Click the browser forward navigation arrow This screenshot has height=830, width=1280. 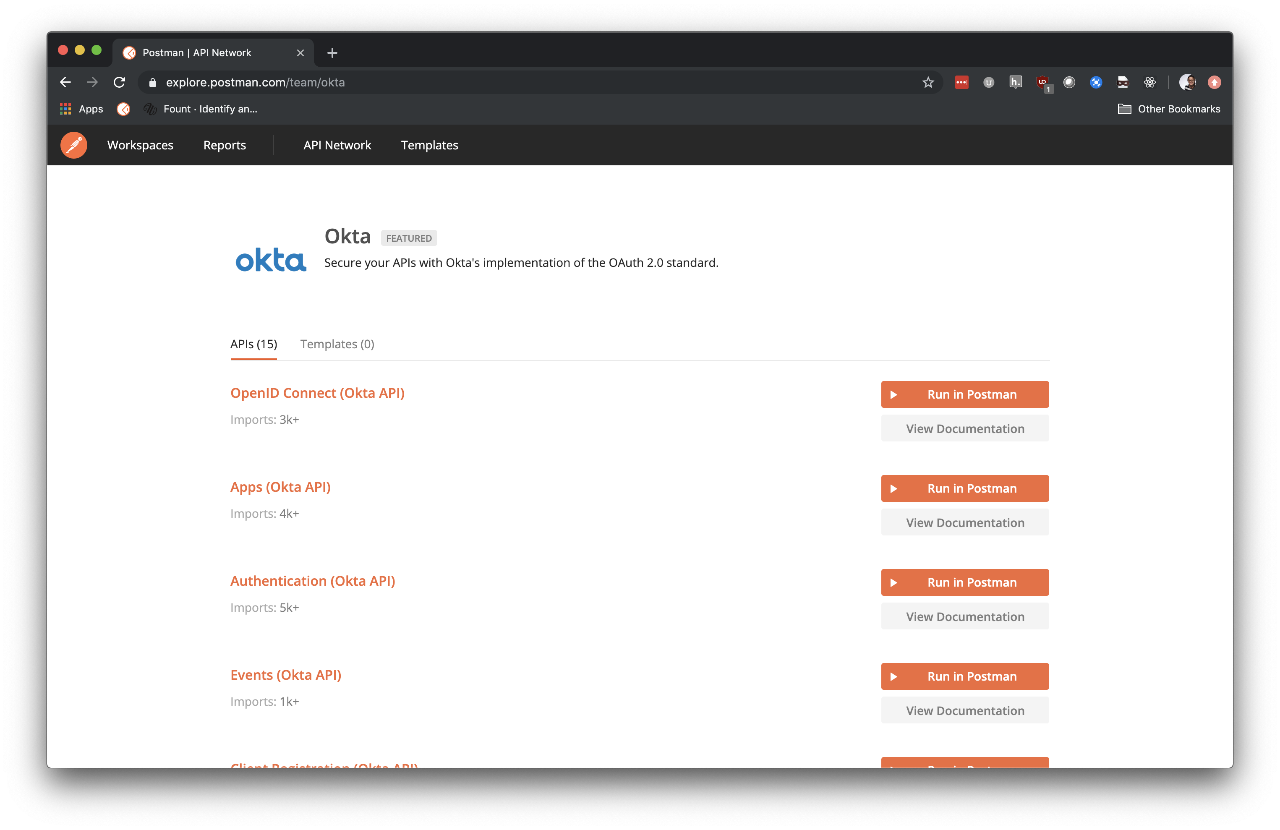click(92, 82)
